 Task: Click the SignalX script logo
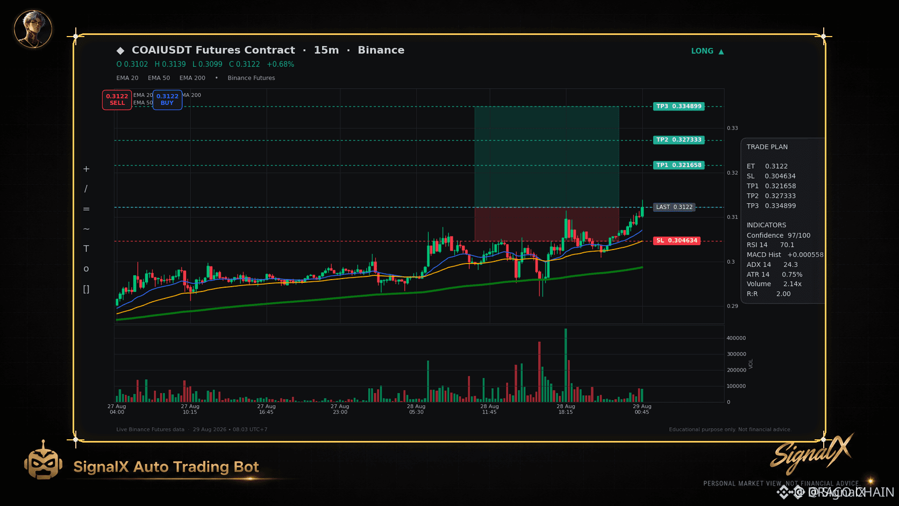click(x=812, y=454)
